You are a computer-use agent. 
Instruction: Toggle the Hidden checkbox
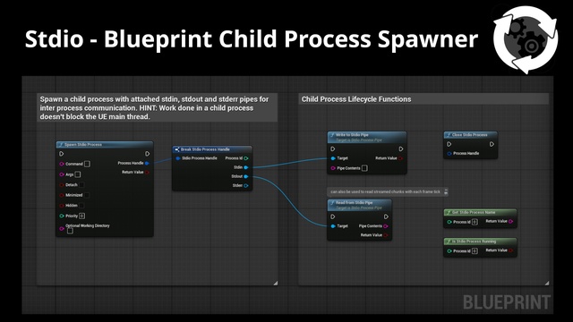click(x=81, y=205)
